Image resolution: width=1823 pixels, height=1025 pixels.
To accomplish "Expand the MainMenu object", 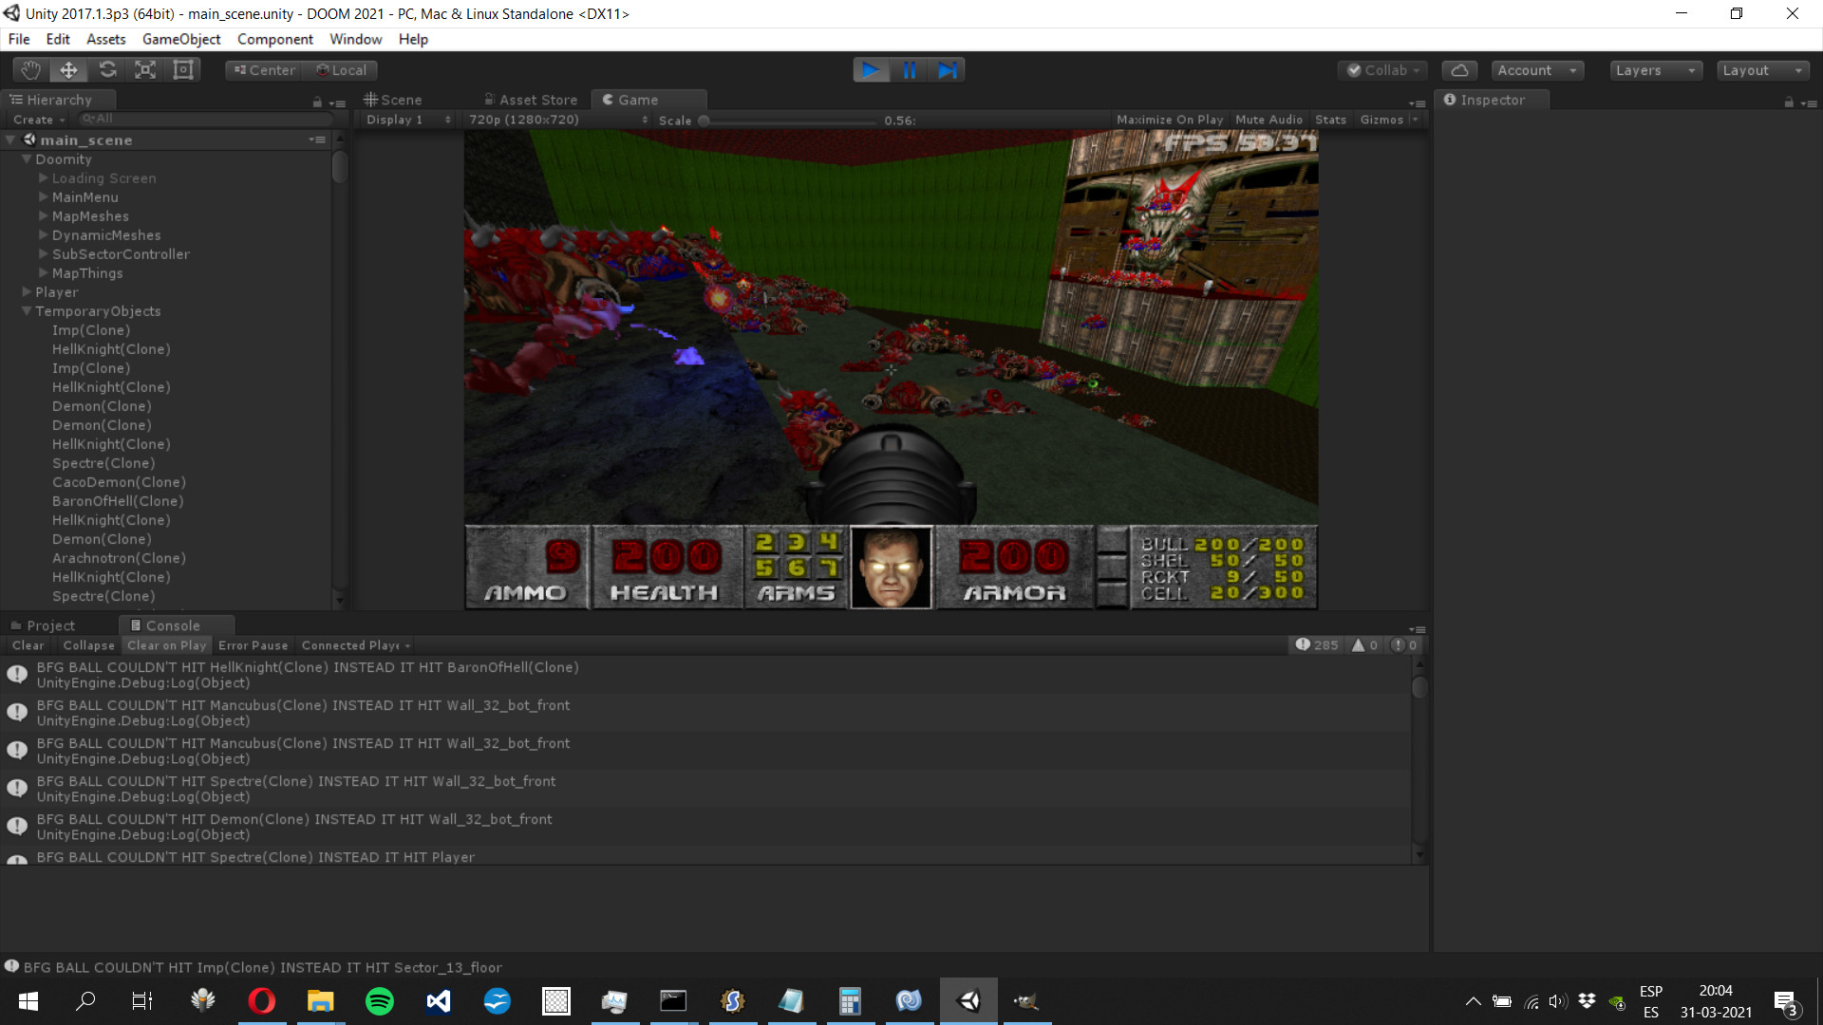I will (43, 196).
